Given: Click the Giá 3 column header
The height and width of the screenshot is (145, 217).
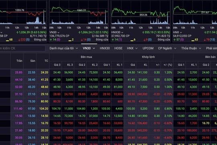Looking at the screenshot, I should pos(57,65).
